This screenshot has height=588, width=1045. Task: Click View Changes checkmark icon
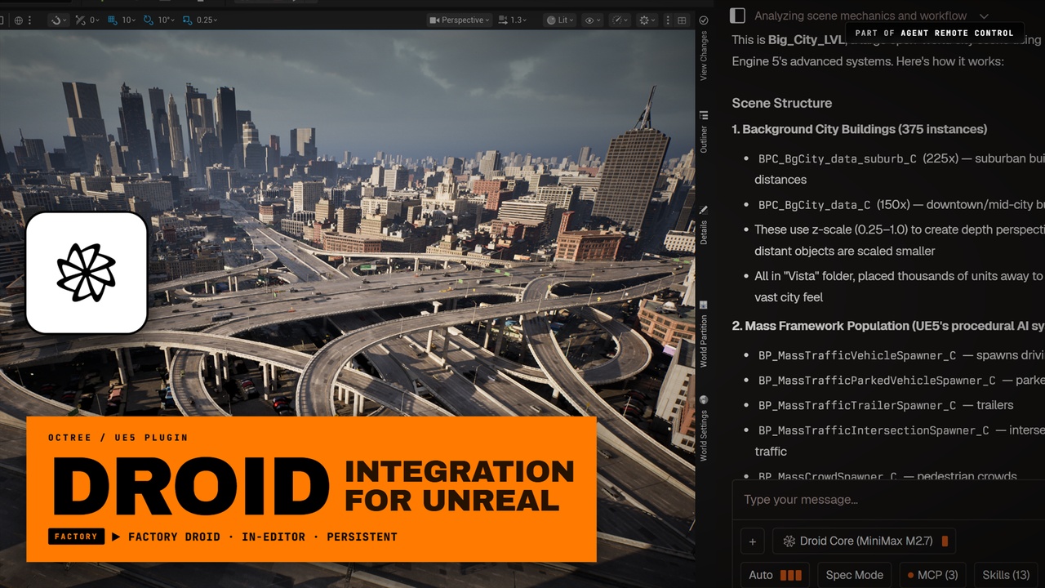tap(704, 20)
